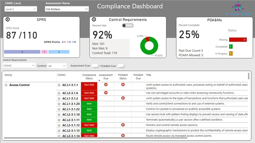The image size is (255, 143).
Task: Expand the AC.L2-3.1.12 row
Action: tap(59, 126)
